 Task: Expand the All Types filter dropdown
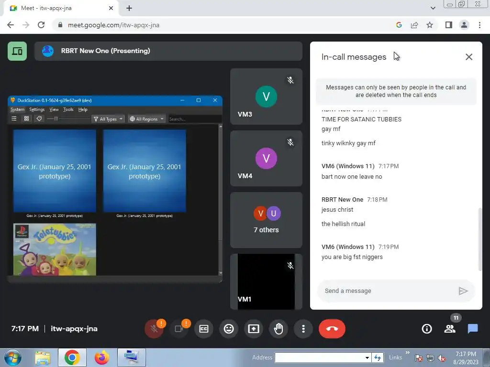[x=108, y=119]
